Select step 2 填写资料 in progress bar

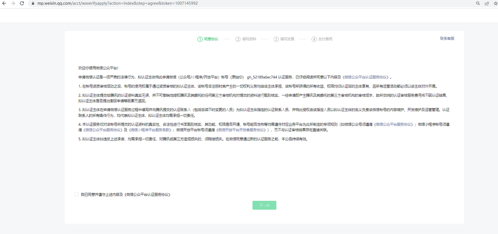246,39
